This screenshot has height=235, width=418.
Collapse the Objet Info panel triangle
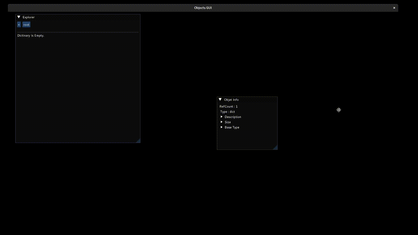point(220,100)
